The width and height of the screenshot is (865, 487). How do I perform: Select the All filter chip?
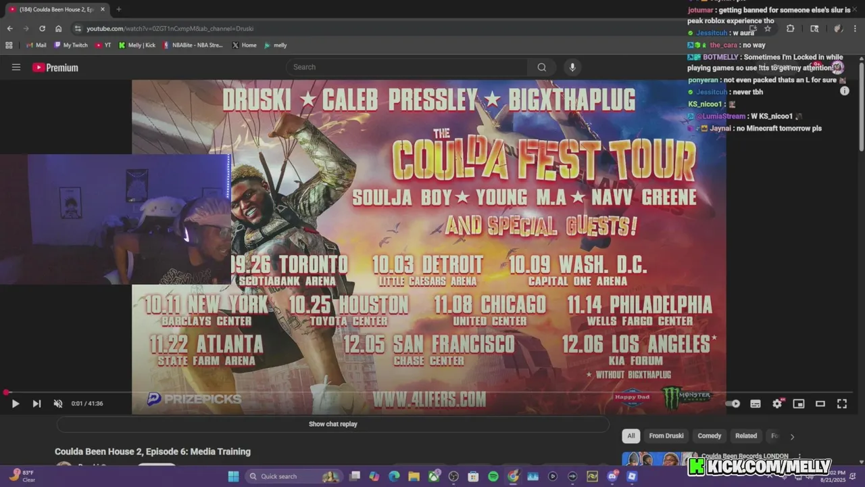click(x=631, y=436)
